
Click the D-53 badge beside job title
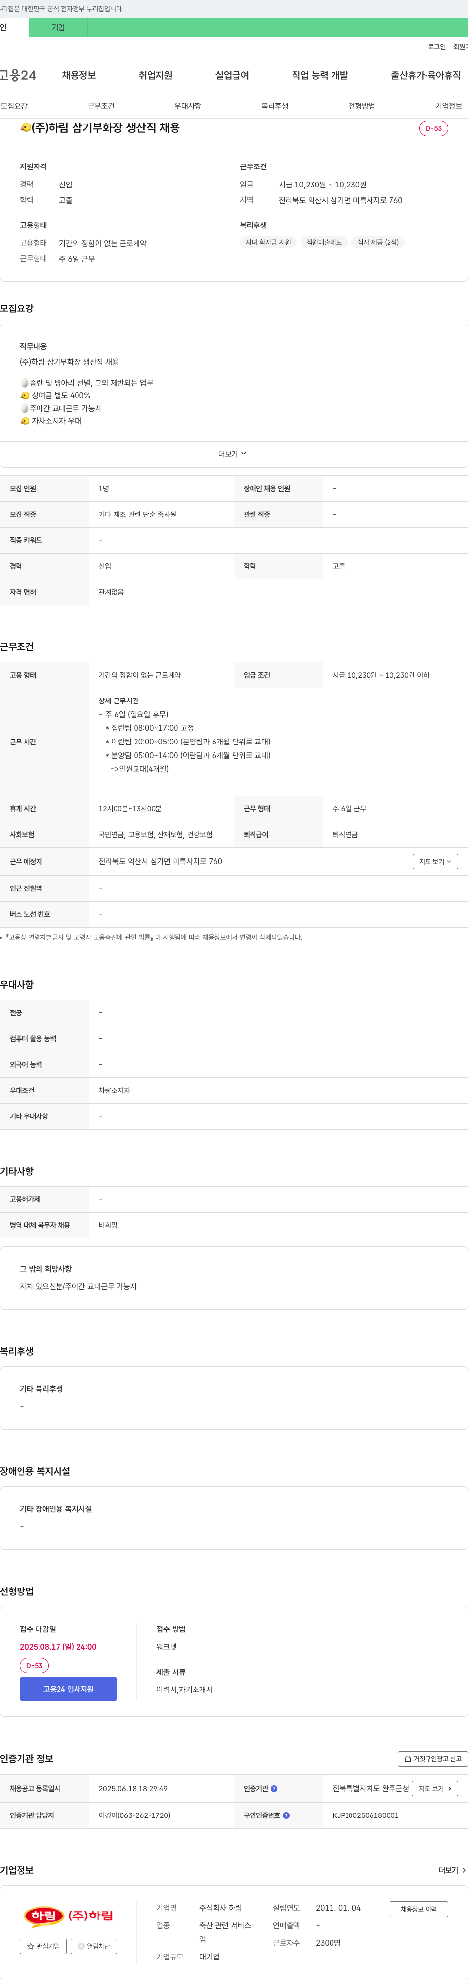[x=433, y=128]
